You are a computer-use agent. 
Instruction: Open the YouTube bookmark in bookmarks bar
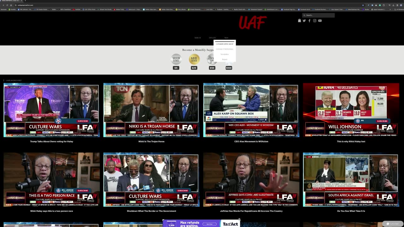click(x=77, y=9)
